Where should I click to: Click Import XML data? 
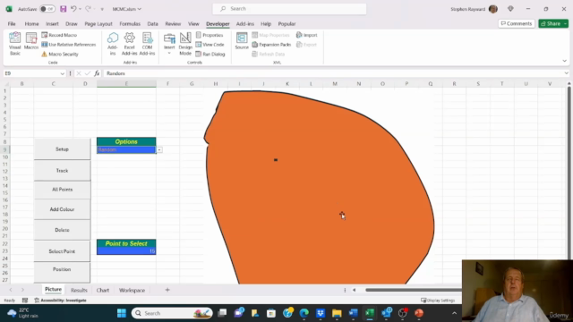pyautogui.click(x=306, y=35)
